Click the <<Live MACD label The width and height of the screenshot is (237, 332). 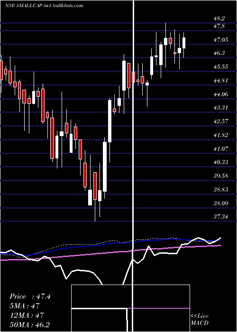[x=200, y=319]
